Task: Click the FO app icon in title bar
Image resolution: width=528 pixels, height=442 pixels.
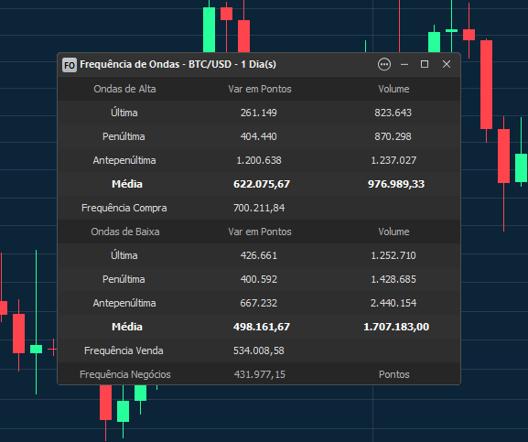Action: click(70, 65)
